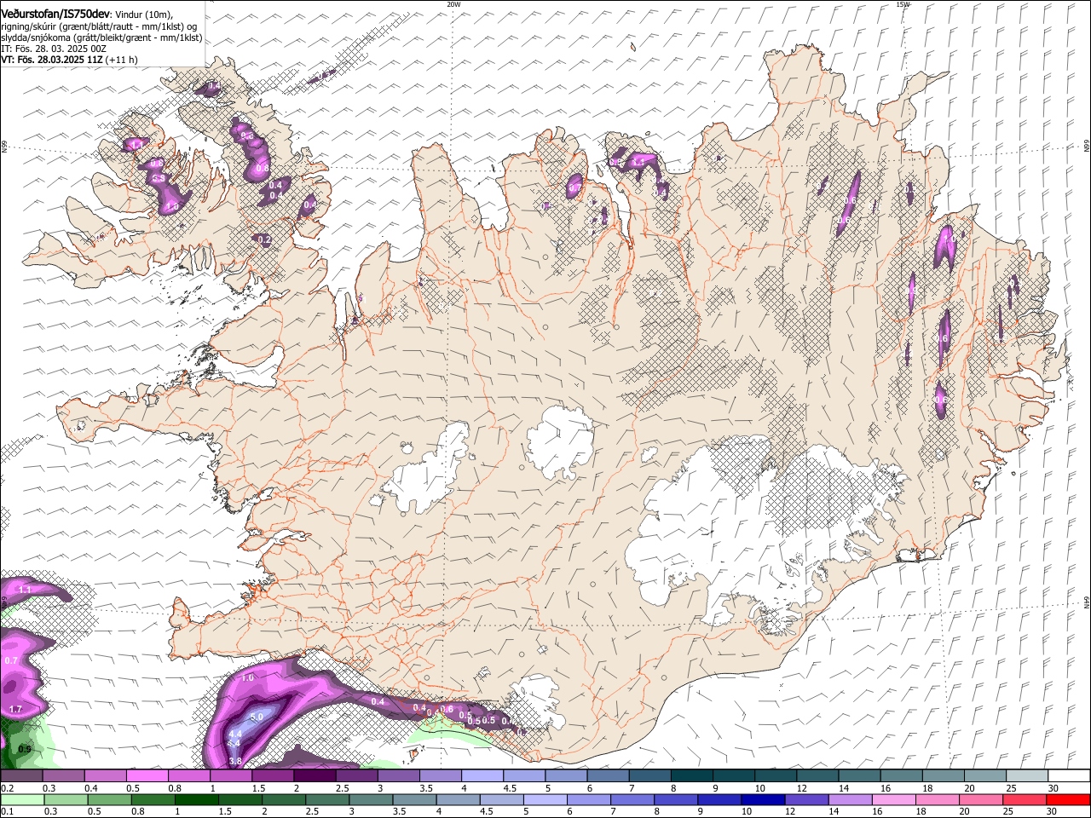Pick the lower legend 0.8–1 green swatch

click(153, 799)
